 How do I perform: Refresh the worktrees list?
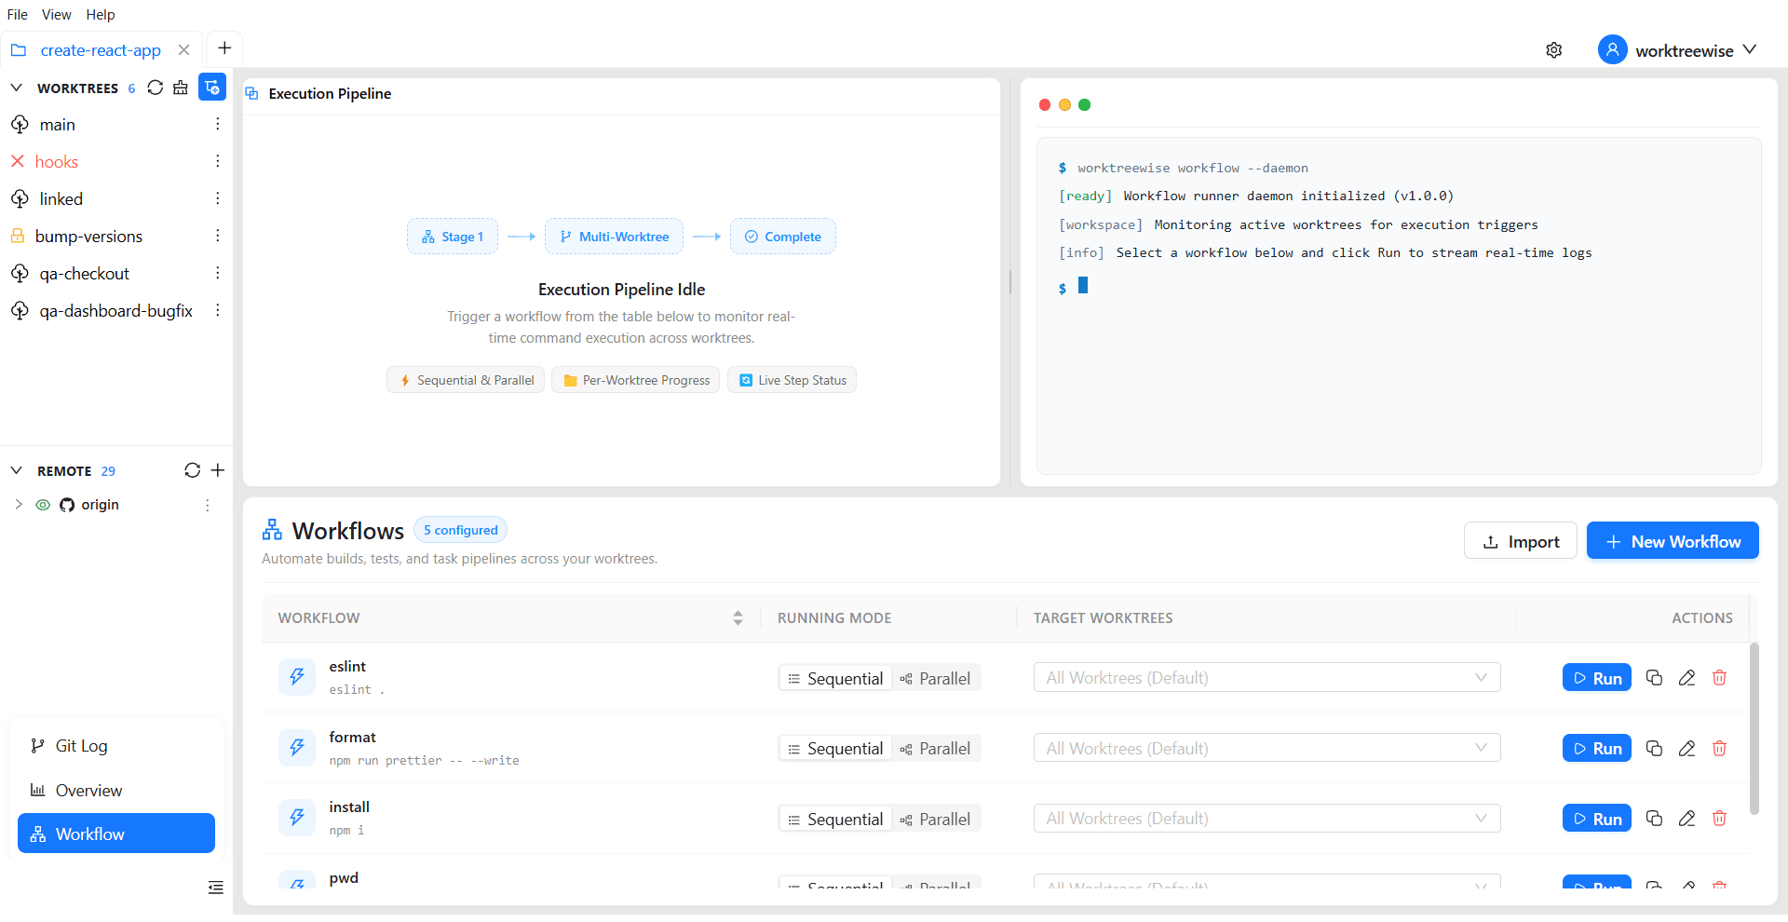[156, 88]
